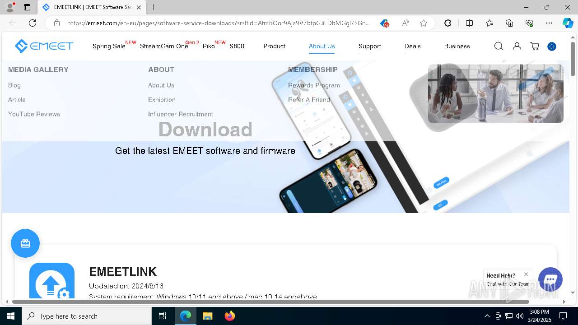Add this page to favorites star
The width and height of the screenshot is (578, 325).
[424, 23]
